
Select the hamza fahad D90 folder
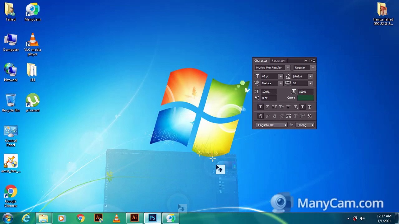pyautogui.click(x=383, y=14)
